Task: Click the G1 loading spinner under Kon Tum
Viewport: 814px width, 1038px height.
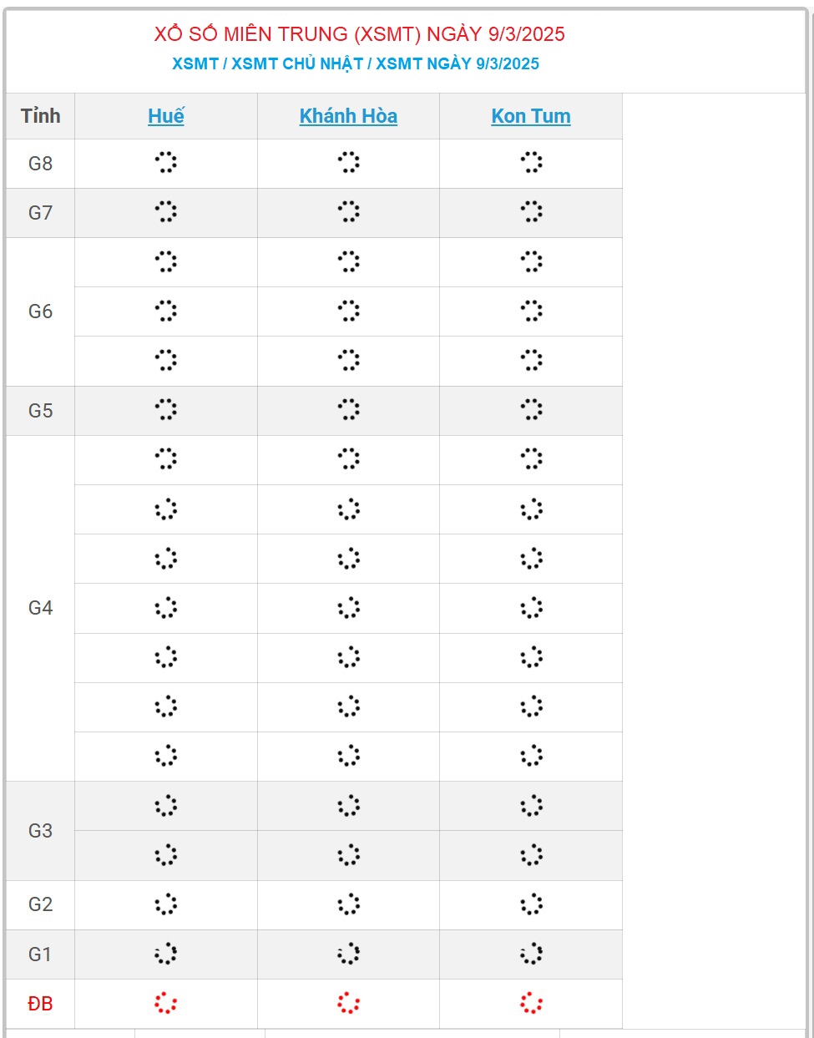Action: click(531, 954)
